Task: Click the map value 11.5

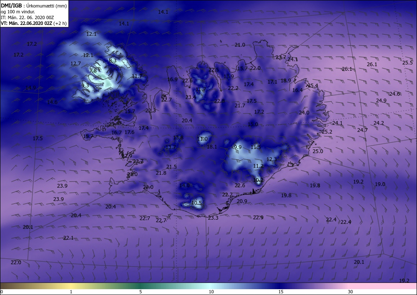Action: tap(256, 147)
